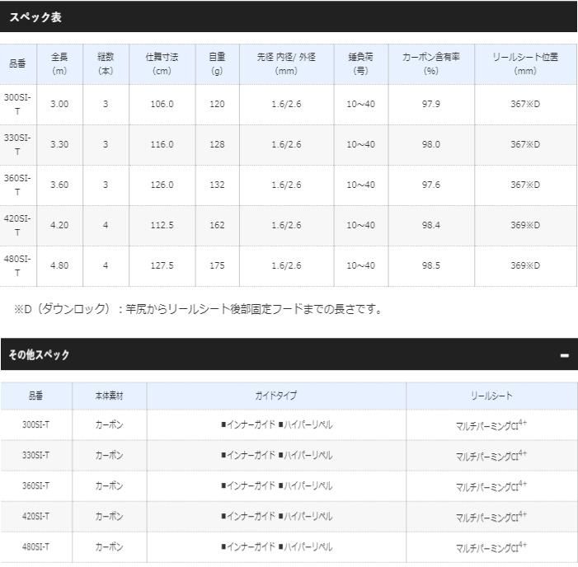Select the 112.5 closed length value
The image size is (578, 567).
pos(162,225)
